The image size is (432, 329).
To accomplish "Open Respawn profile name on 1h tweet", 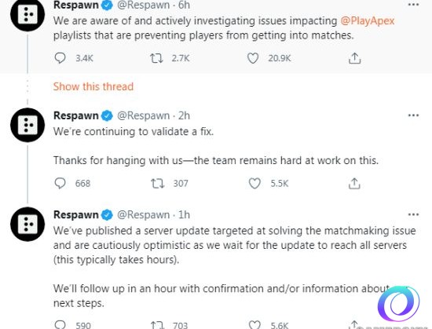I will point(75,214).
